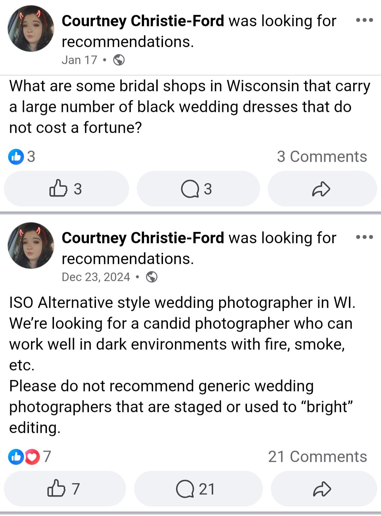Open the Dec 23, 2024 post timestamp
This screenshot has height=516, width=381.
coord(96,277)
